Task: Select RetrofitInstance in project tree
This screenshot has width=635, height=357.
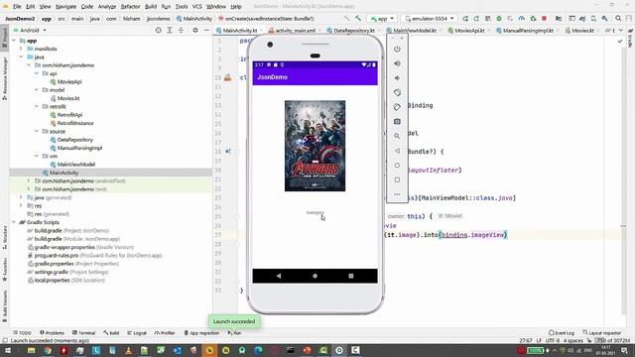Action: (x=75, y=123)
